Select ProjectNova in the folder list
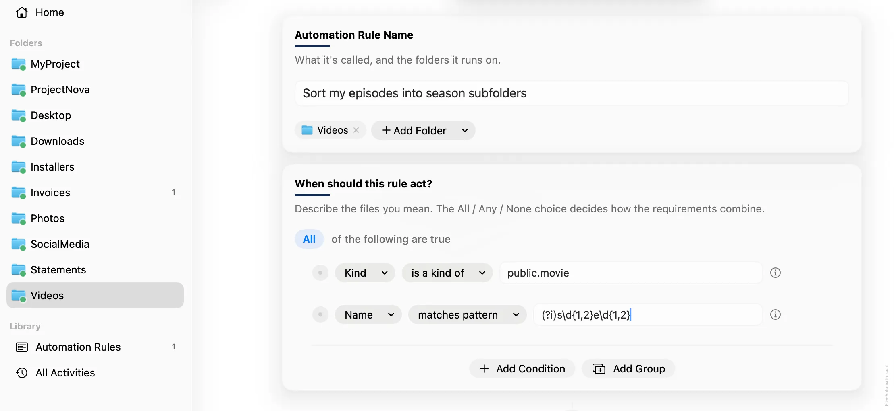 click(x=95, y=90)
